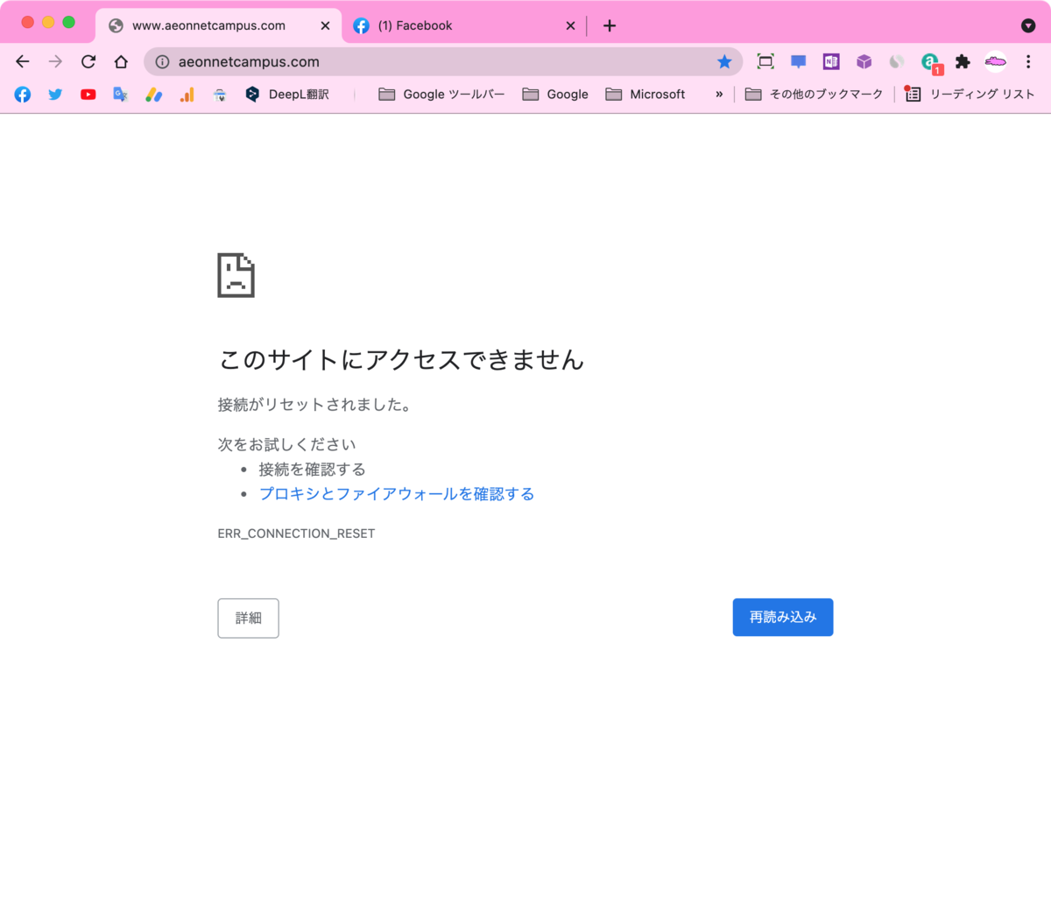Open the YouTube bookmark
The image size is (1051, 898).
click(x=88, y=94)
